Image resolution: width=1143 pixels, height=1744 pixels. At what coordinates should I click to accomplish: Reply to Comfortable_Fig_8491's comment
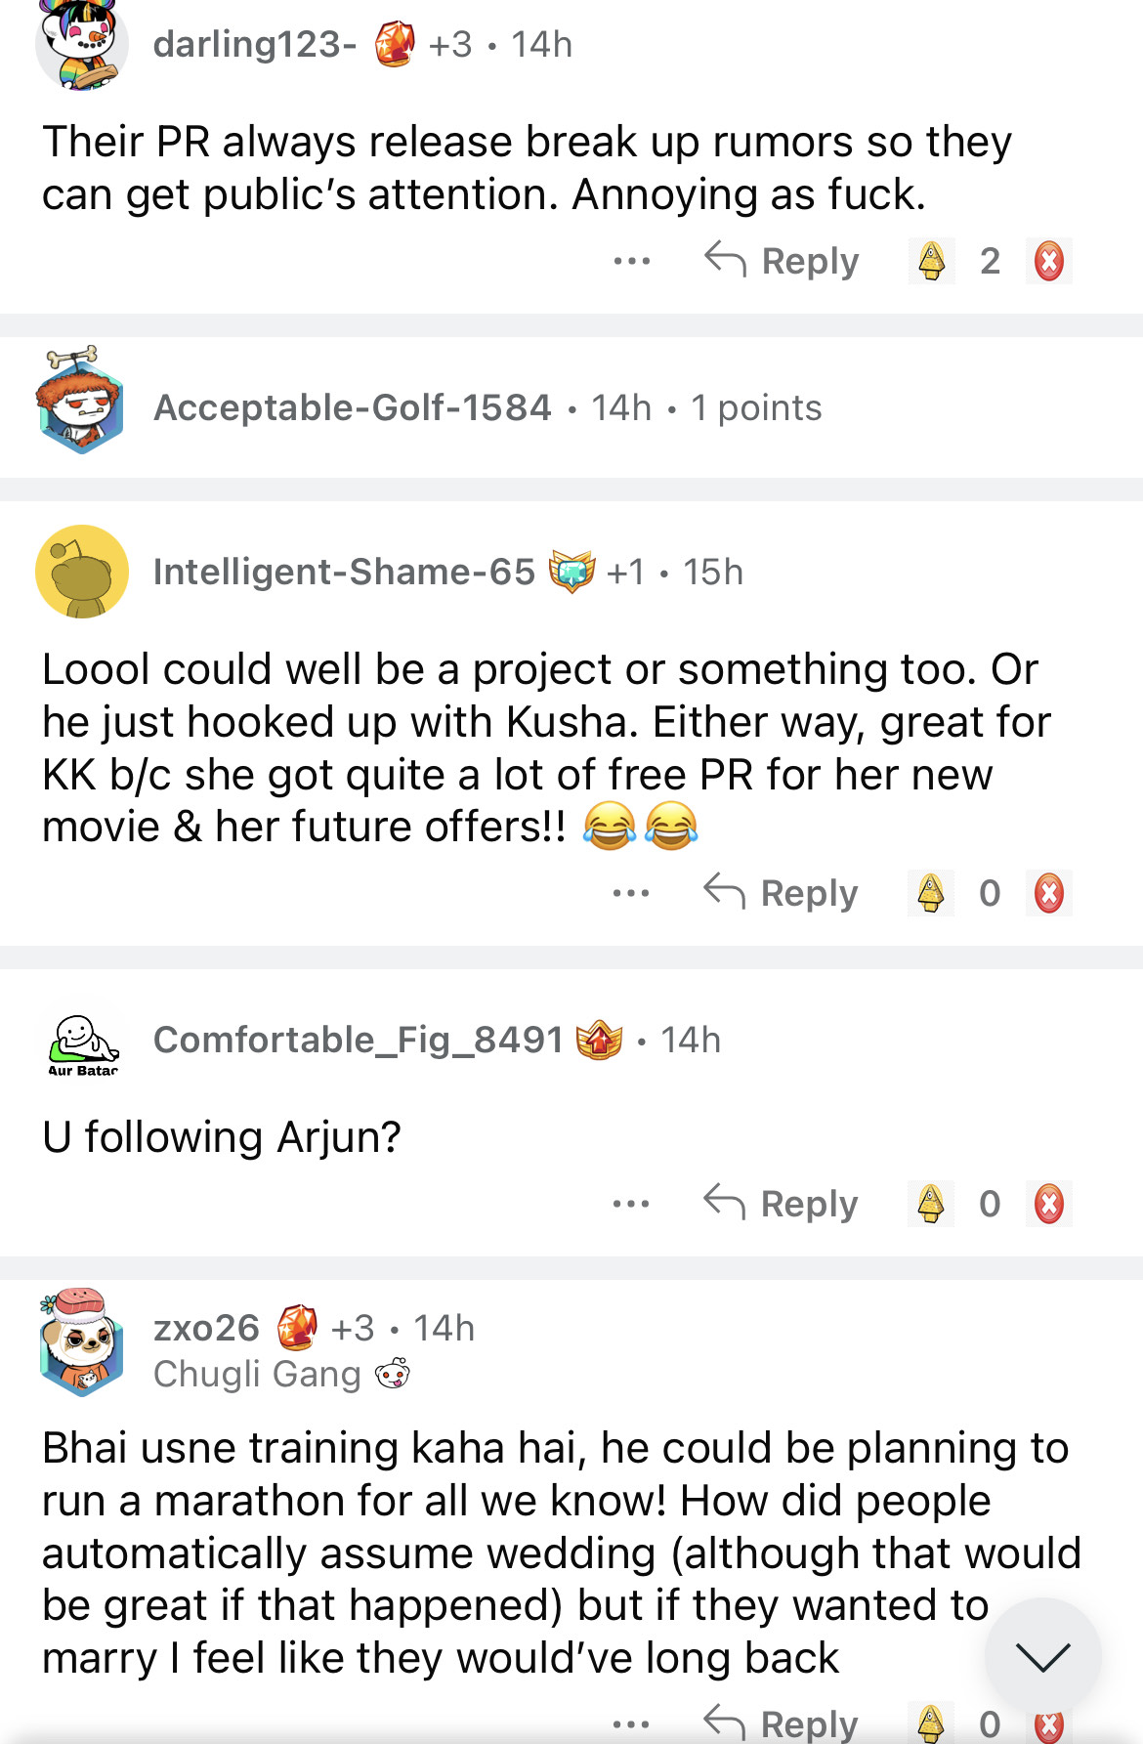click(x=782, y=1204)
